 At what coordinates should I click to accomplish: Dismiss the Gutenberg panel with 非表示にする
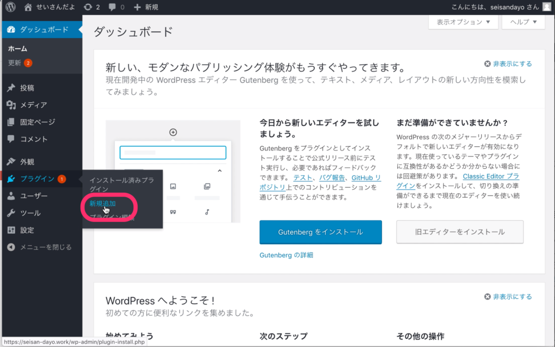tap(508, 63)
